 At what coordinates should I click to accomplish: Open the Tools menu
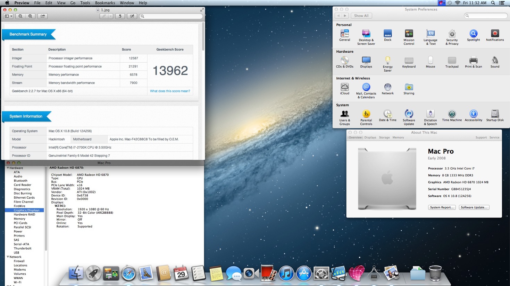click(x=85, y=3)
